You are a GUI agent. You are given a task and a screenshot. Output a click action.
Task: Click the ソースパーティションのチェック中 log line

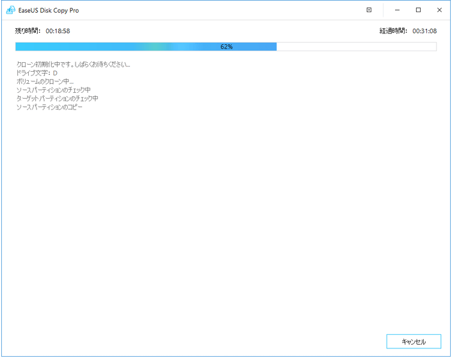tap(53, 90)
